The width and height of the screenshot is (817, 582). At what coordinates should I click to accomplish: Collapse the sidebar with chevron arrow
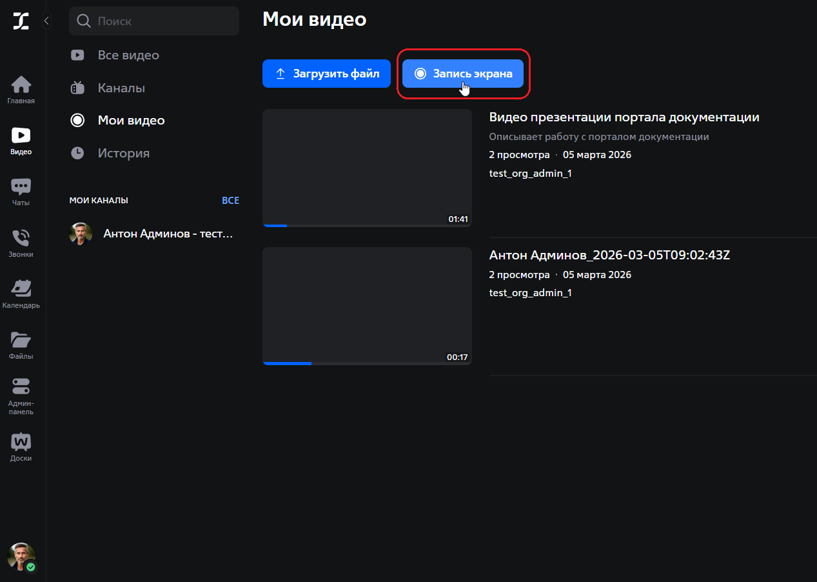[x=46, y=21]
